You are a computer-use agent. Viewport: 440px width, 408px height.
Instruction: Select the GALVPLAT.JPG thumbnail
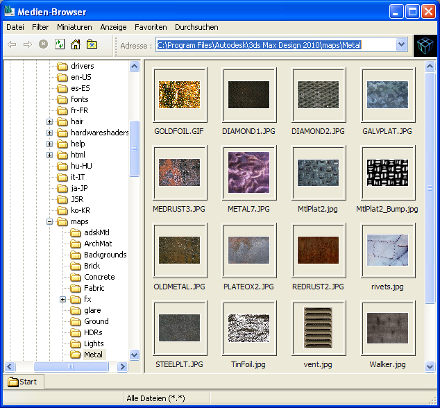(387, 95)
